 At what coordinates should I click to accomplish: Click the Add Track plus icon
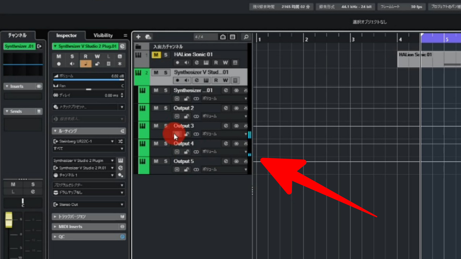pos(138,37)
